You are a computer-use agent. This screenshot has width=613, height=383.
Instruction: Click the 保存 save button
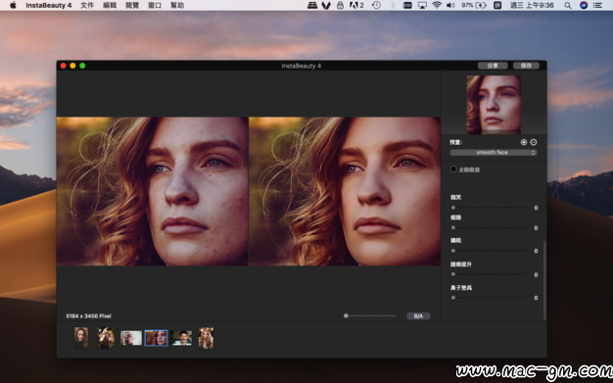[x=526, y=66]
